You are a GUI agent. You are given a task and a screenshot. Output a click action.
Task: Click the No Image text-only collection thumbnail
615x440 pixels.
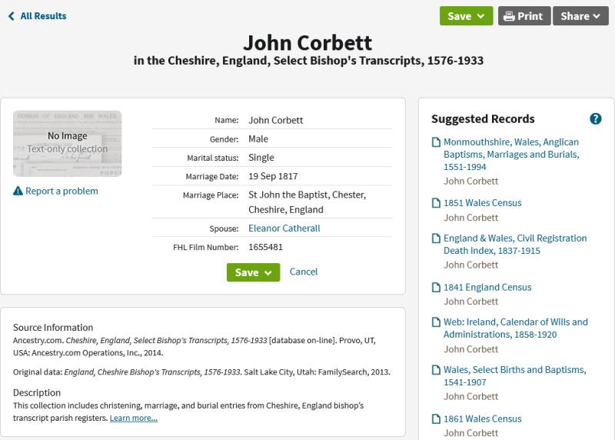pyautogui.click(x=67, y=143)
